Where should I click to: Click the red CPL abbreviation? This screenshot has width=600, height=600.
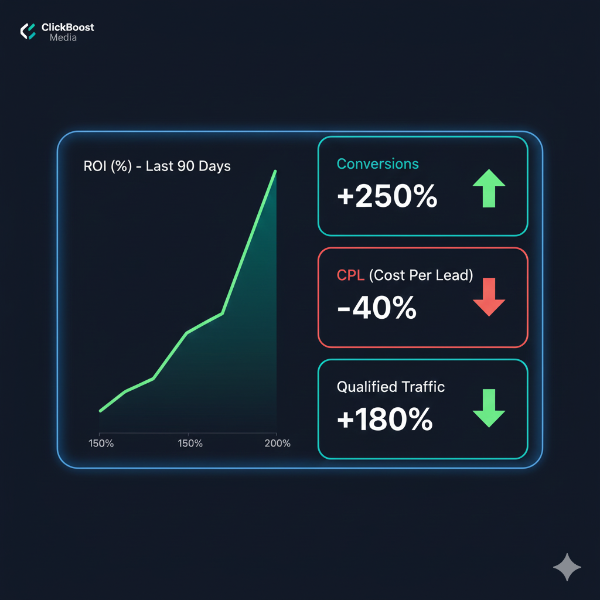click(351, 275)
